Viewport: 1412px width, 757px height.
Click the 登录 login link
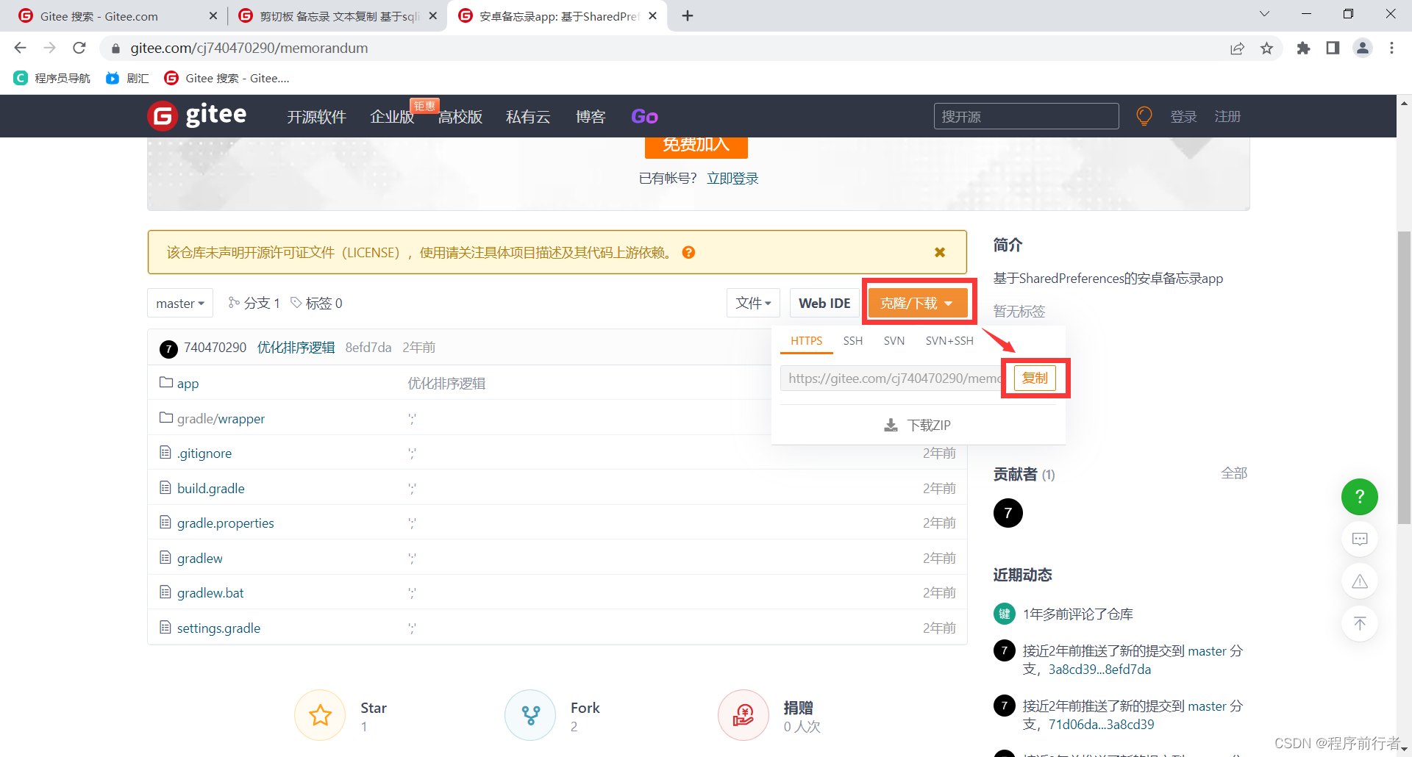[1183, 117]
